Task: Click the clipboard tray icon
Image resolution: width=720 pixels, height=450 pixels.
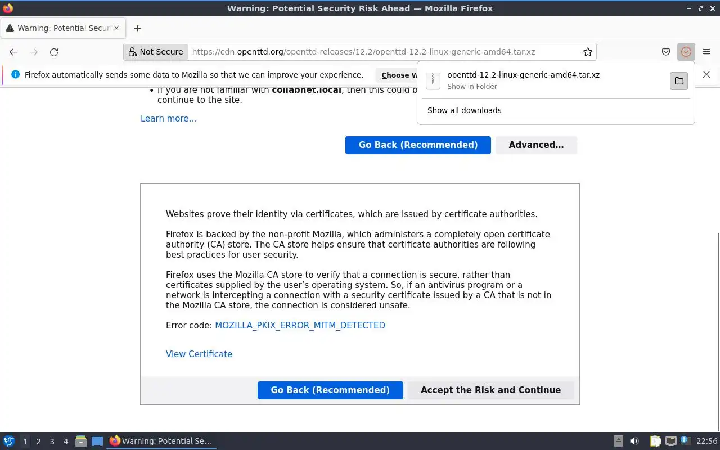Action: [x=656, y=442]
